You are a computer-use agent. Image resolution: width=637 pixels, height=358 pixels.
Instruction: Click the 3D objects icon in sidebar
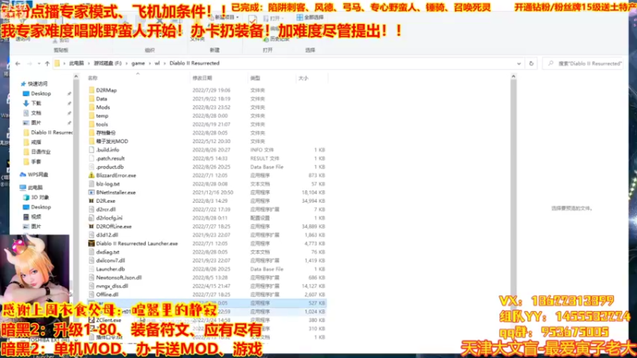click(x=26, y=197)
